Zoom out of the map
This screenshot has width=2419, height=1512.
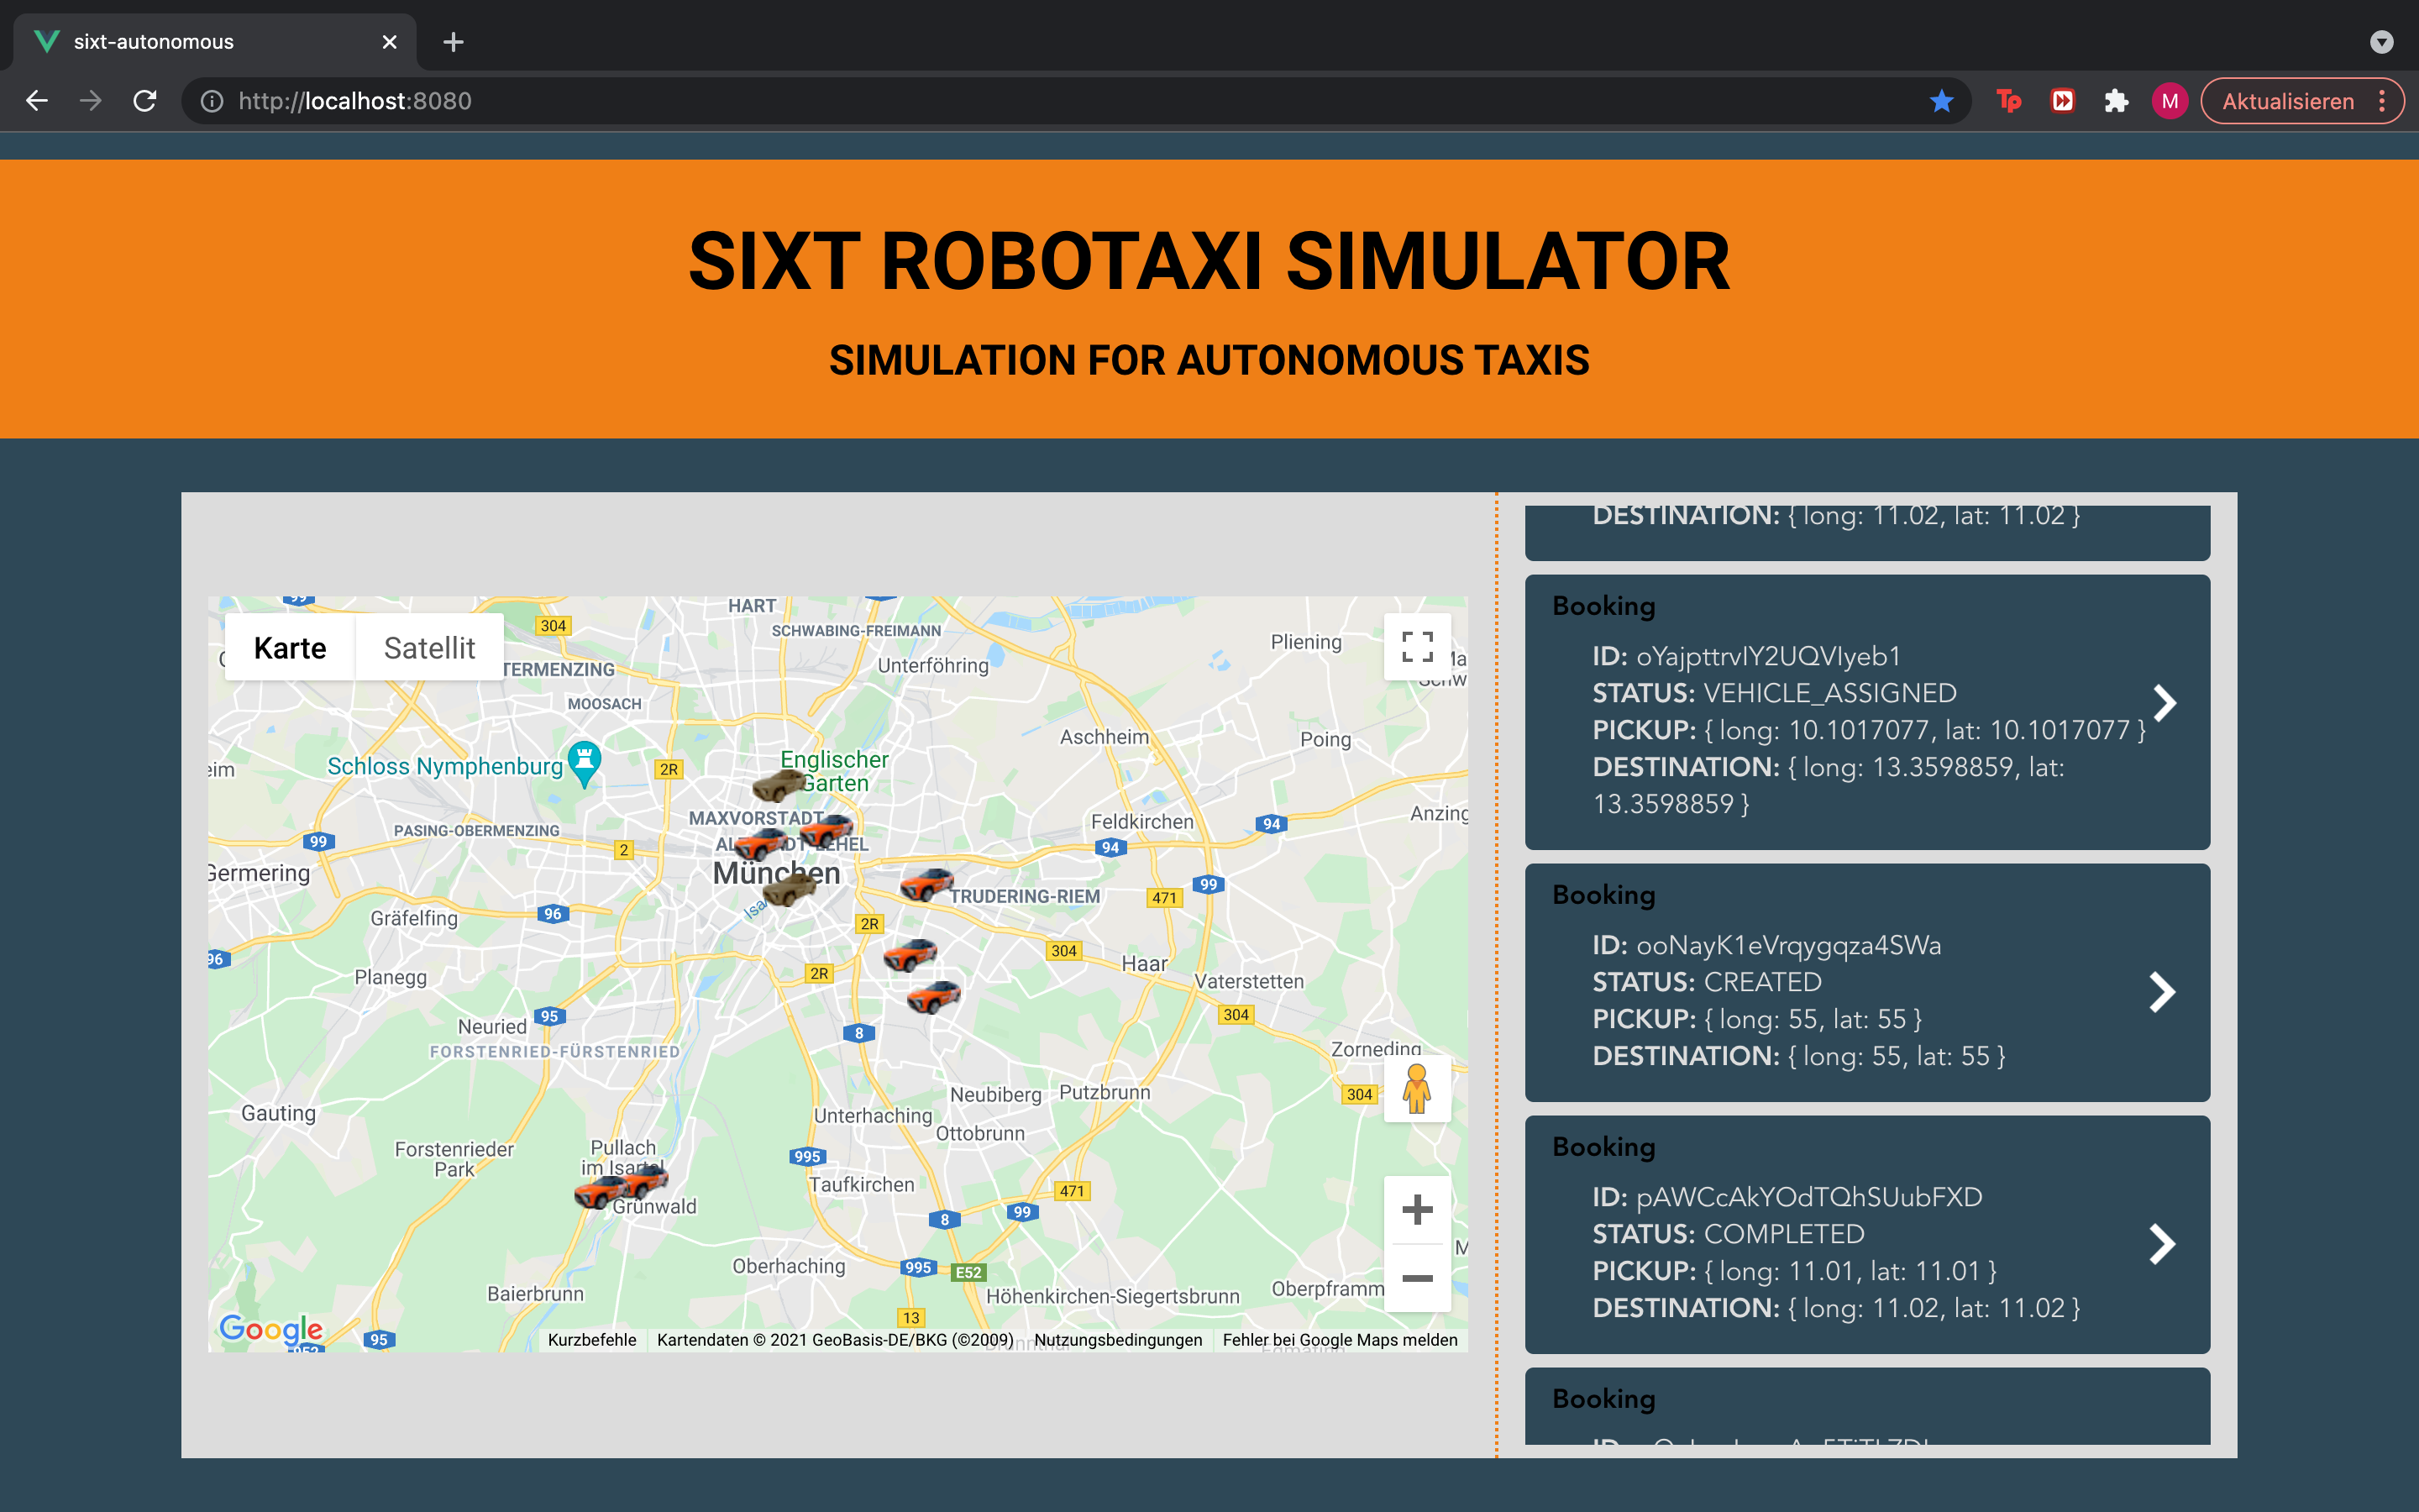[x=1416, y=1278]
